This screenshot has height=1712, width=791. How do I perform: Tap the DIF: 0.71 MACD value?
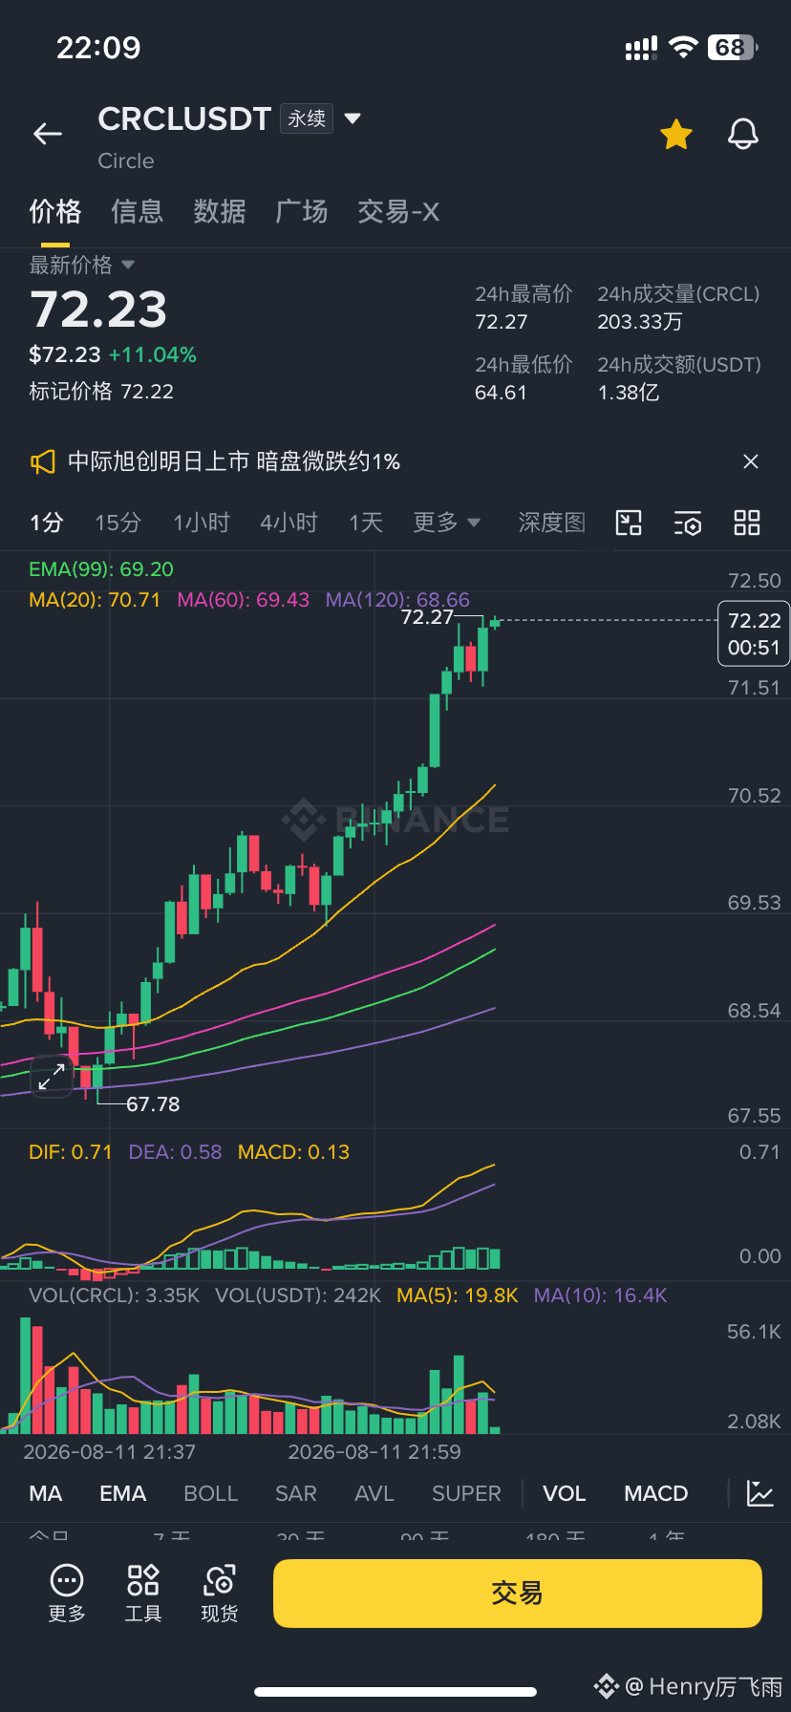tap(71, 1152)
